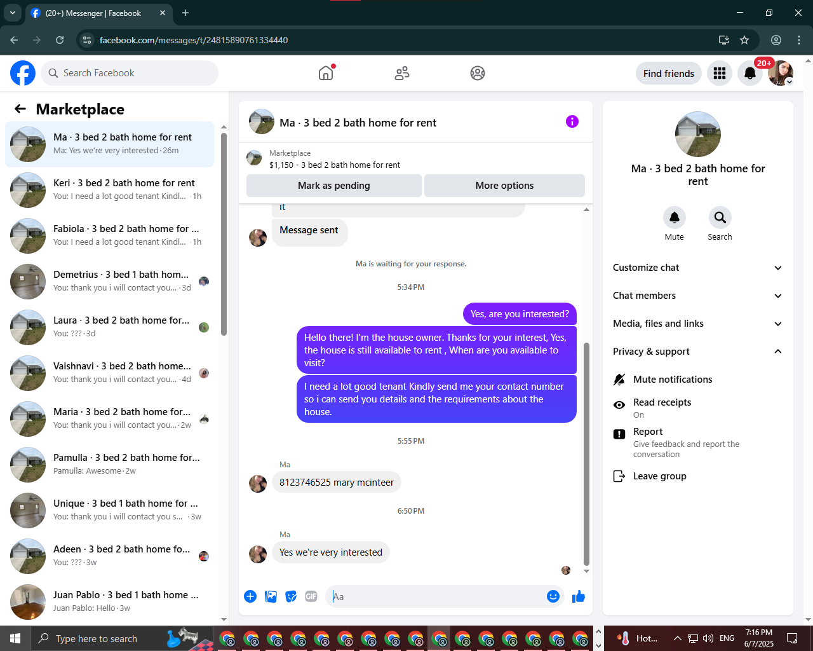Search in conversation magnifier icon
Viewport: 813px width, 651px height.
pyautogui.click(x=720, y=217)
